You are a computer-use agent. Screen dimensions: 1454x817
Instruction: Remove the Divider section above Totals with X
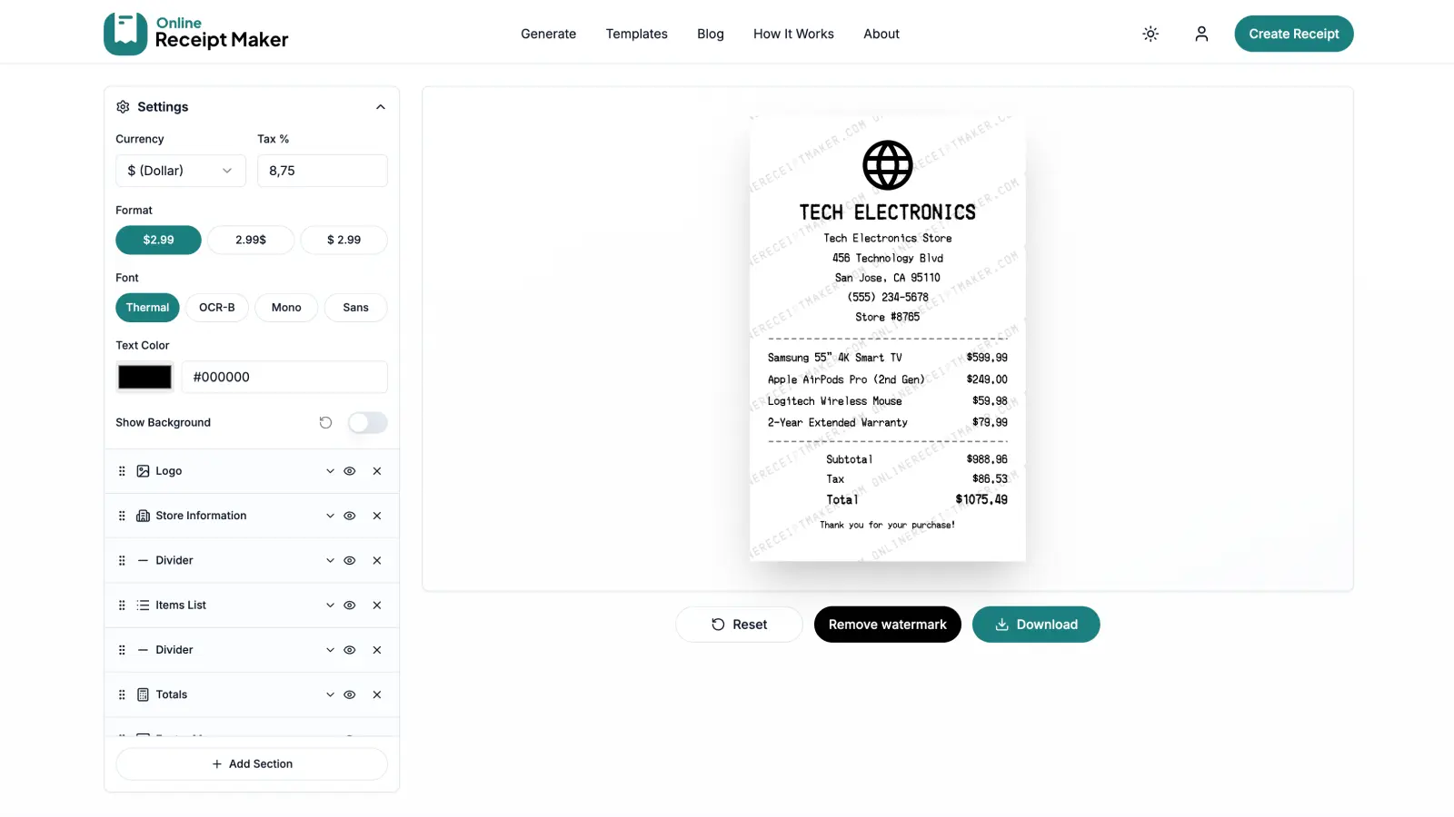(377, 650)
